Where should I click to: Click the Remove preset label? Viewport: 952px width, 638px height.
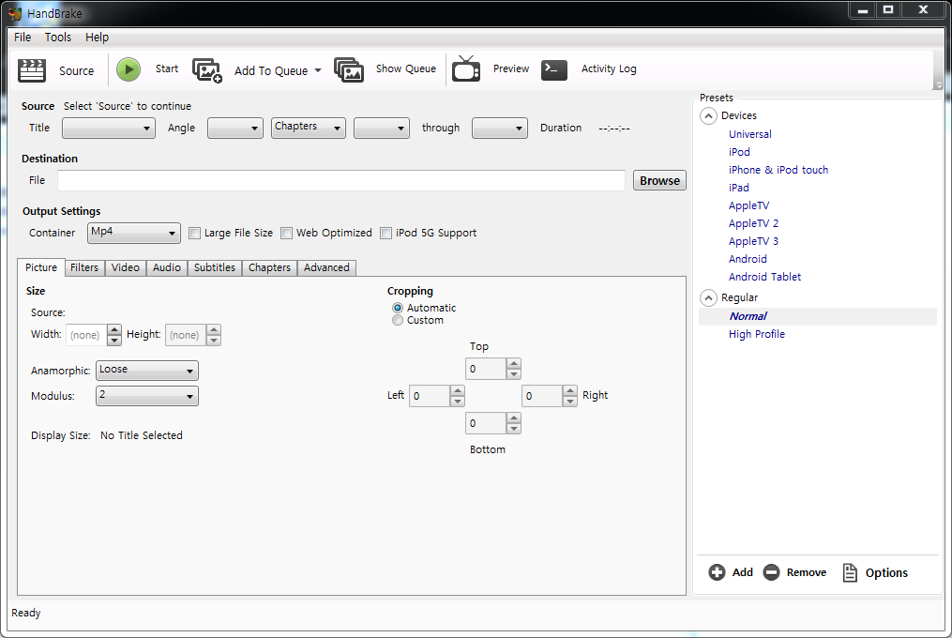807,572
